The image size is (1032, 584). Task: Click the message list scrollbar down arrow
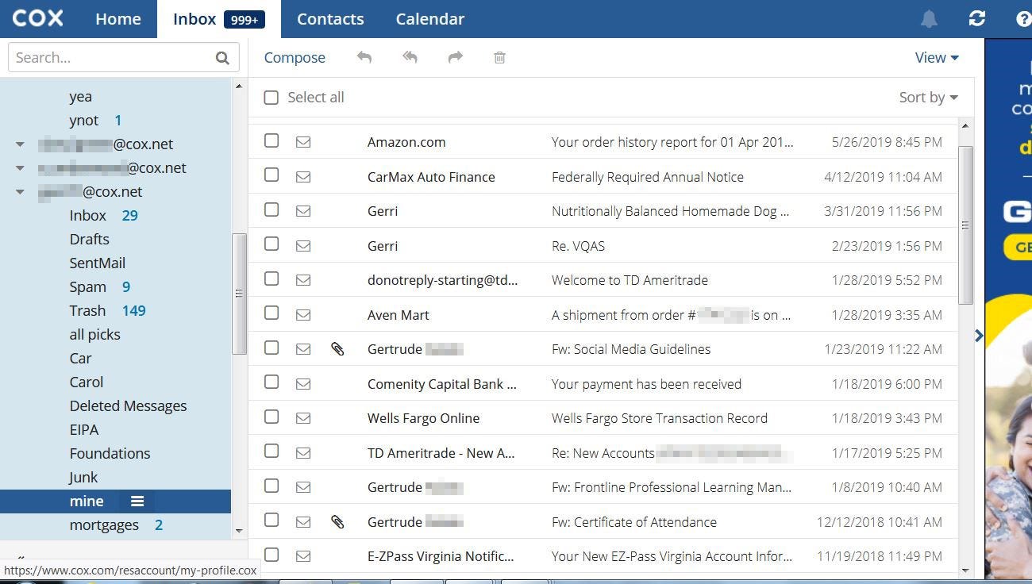point(965,571)
